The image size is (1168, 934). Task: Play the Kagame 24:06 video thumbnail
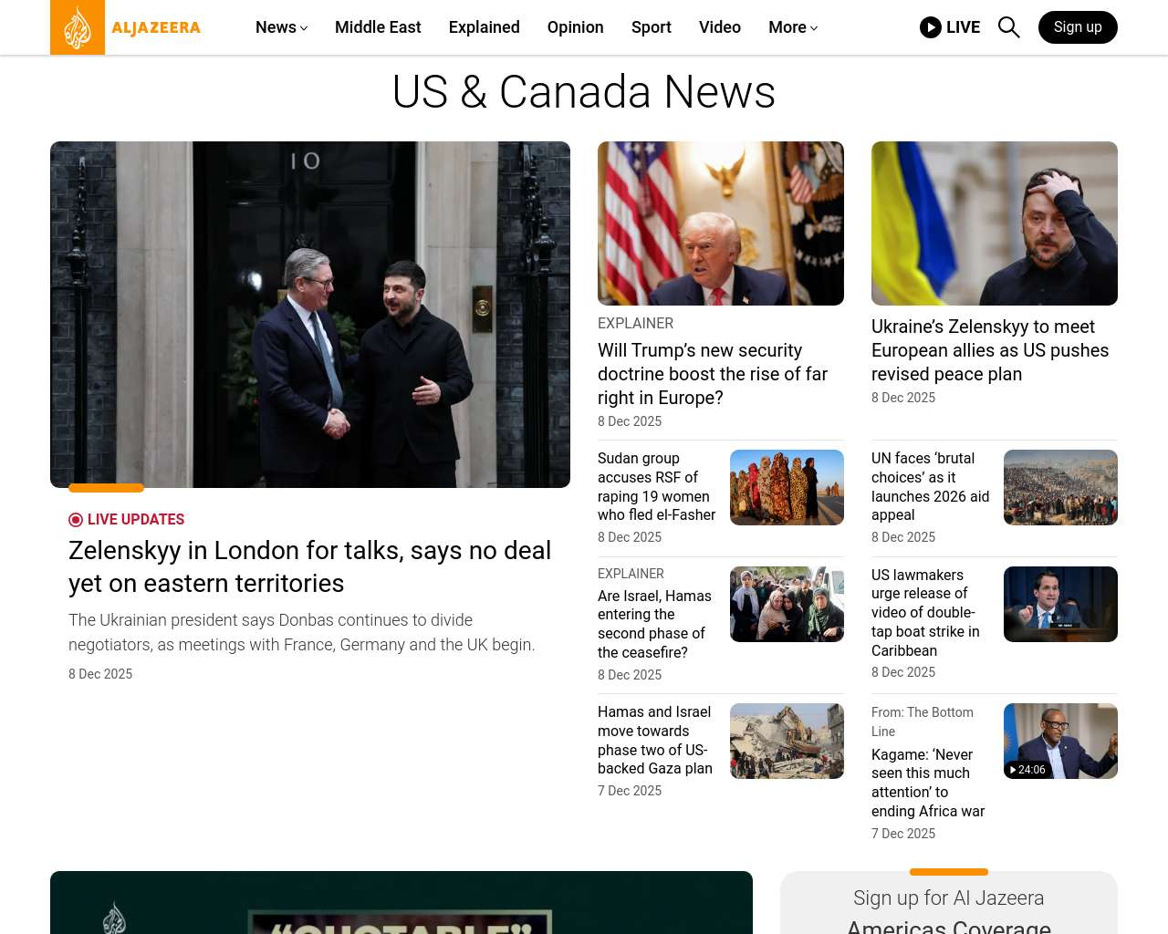coord(1060,741)
